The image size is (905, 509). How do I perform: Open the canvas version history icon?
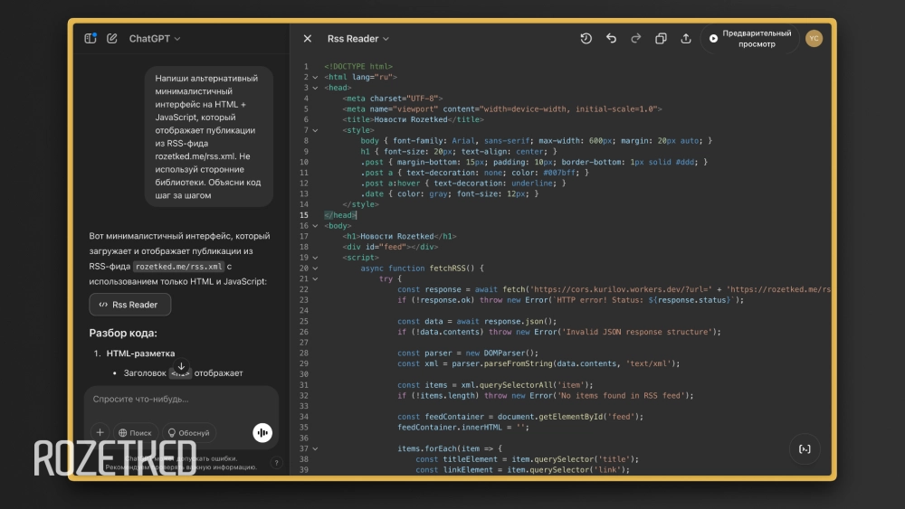click(586, 39)
